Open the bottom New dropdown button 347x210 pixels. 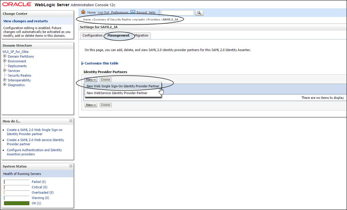(x=91, y=105)
